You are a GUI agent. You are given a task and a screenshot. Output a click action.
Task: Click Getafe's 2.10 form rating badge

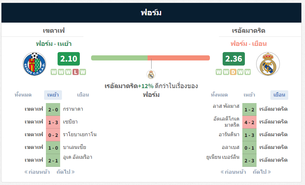tap(69, 59)
